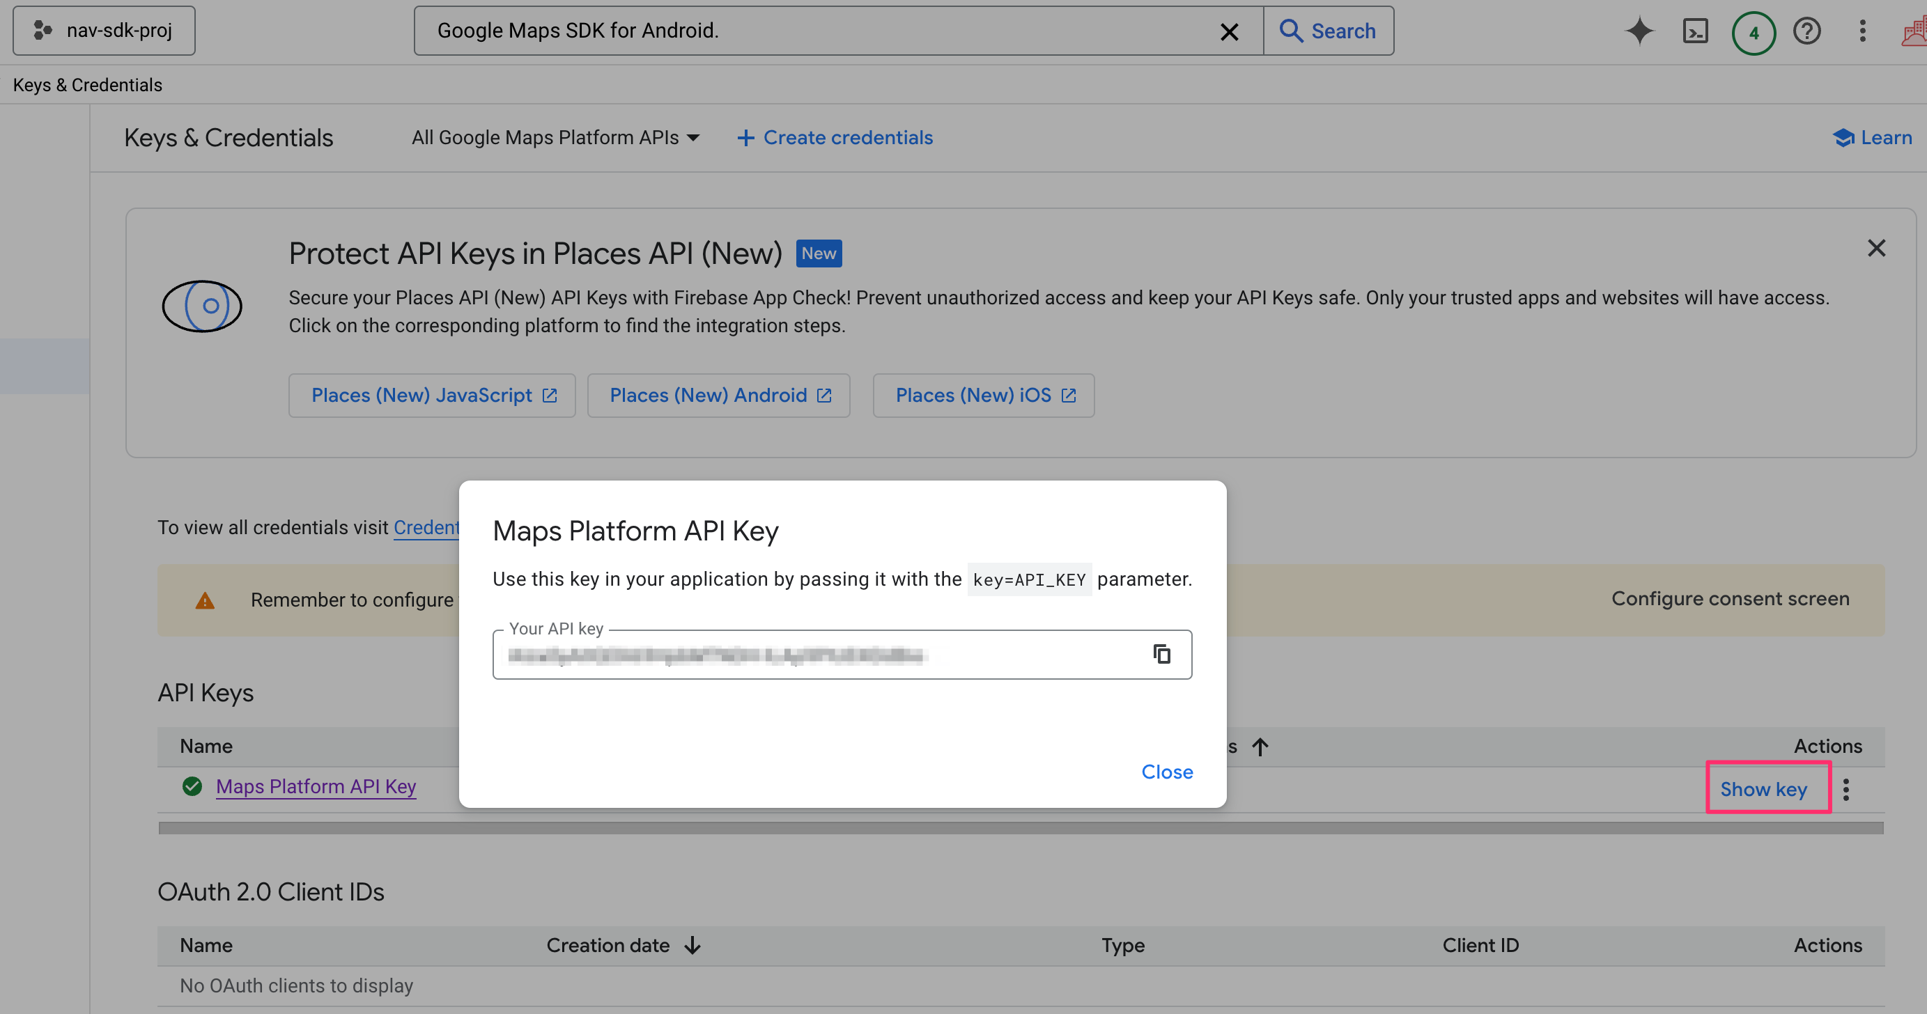Toggle sort order on API Keys table
Viewport: 1927px width, 1014px height.
click(x=1261, y=747)
